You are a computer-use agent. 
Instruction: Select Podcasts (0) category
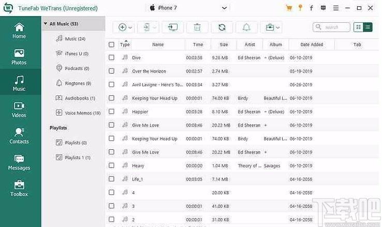click(72, 68)
